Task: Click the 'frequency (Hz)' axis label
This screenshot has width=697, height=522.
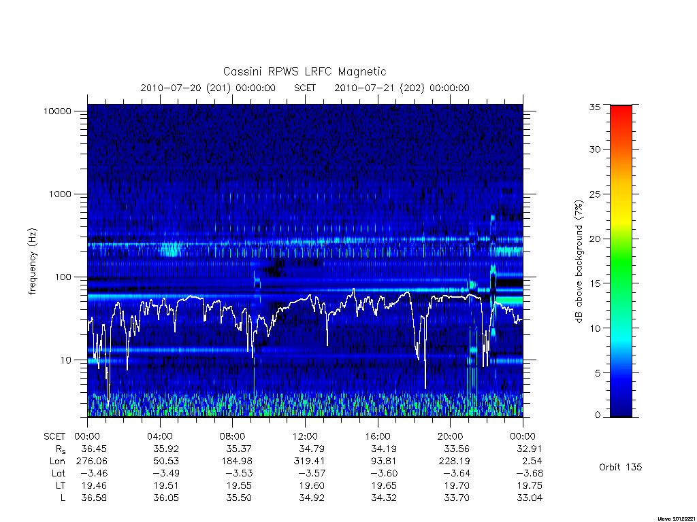Action: click(33, 262)
